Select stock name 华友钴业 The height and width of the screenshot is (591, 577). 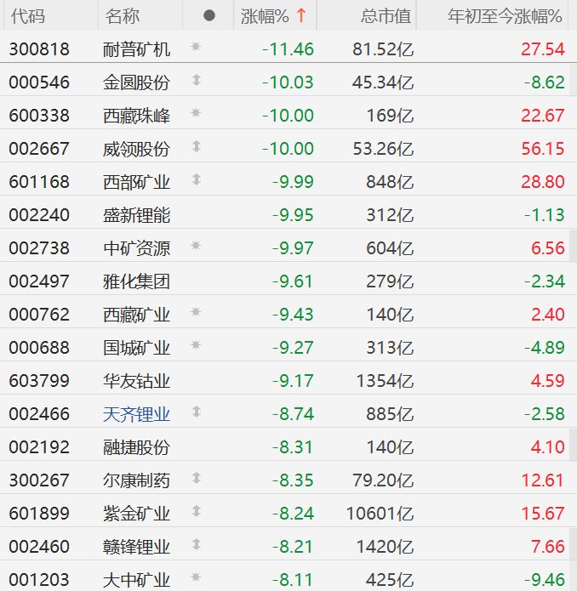[136, 381]
